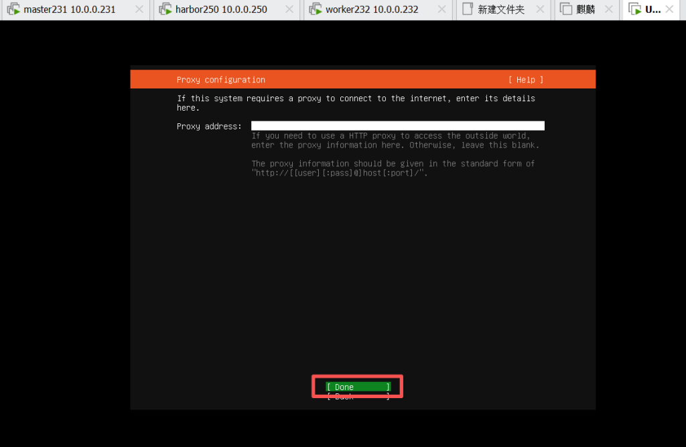The height and width of the screenshot is (447, 686).
Task: Click the harbor250 tab VM icon
Action: [165, 9]
